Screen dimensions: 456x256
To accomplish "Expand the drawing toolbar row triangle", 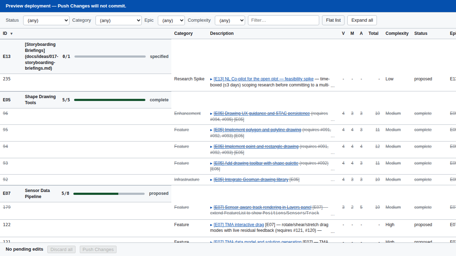I will 211,163.
